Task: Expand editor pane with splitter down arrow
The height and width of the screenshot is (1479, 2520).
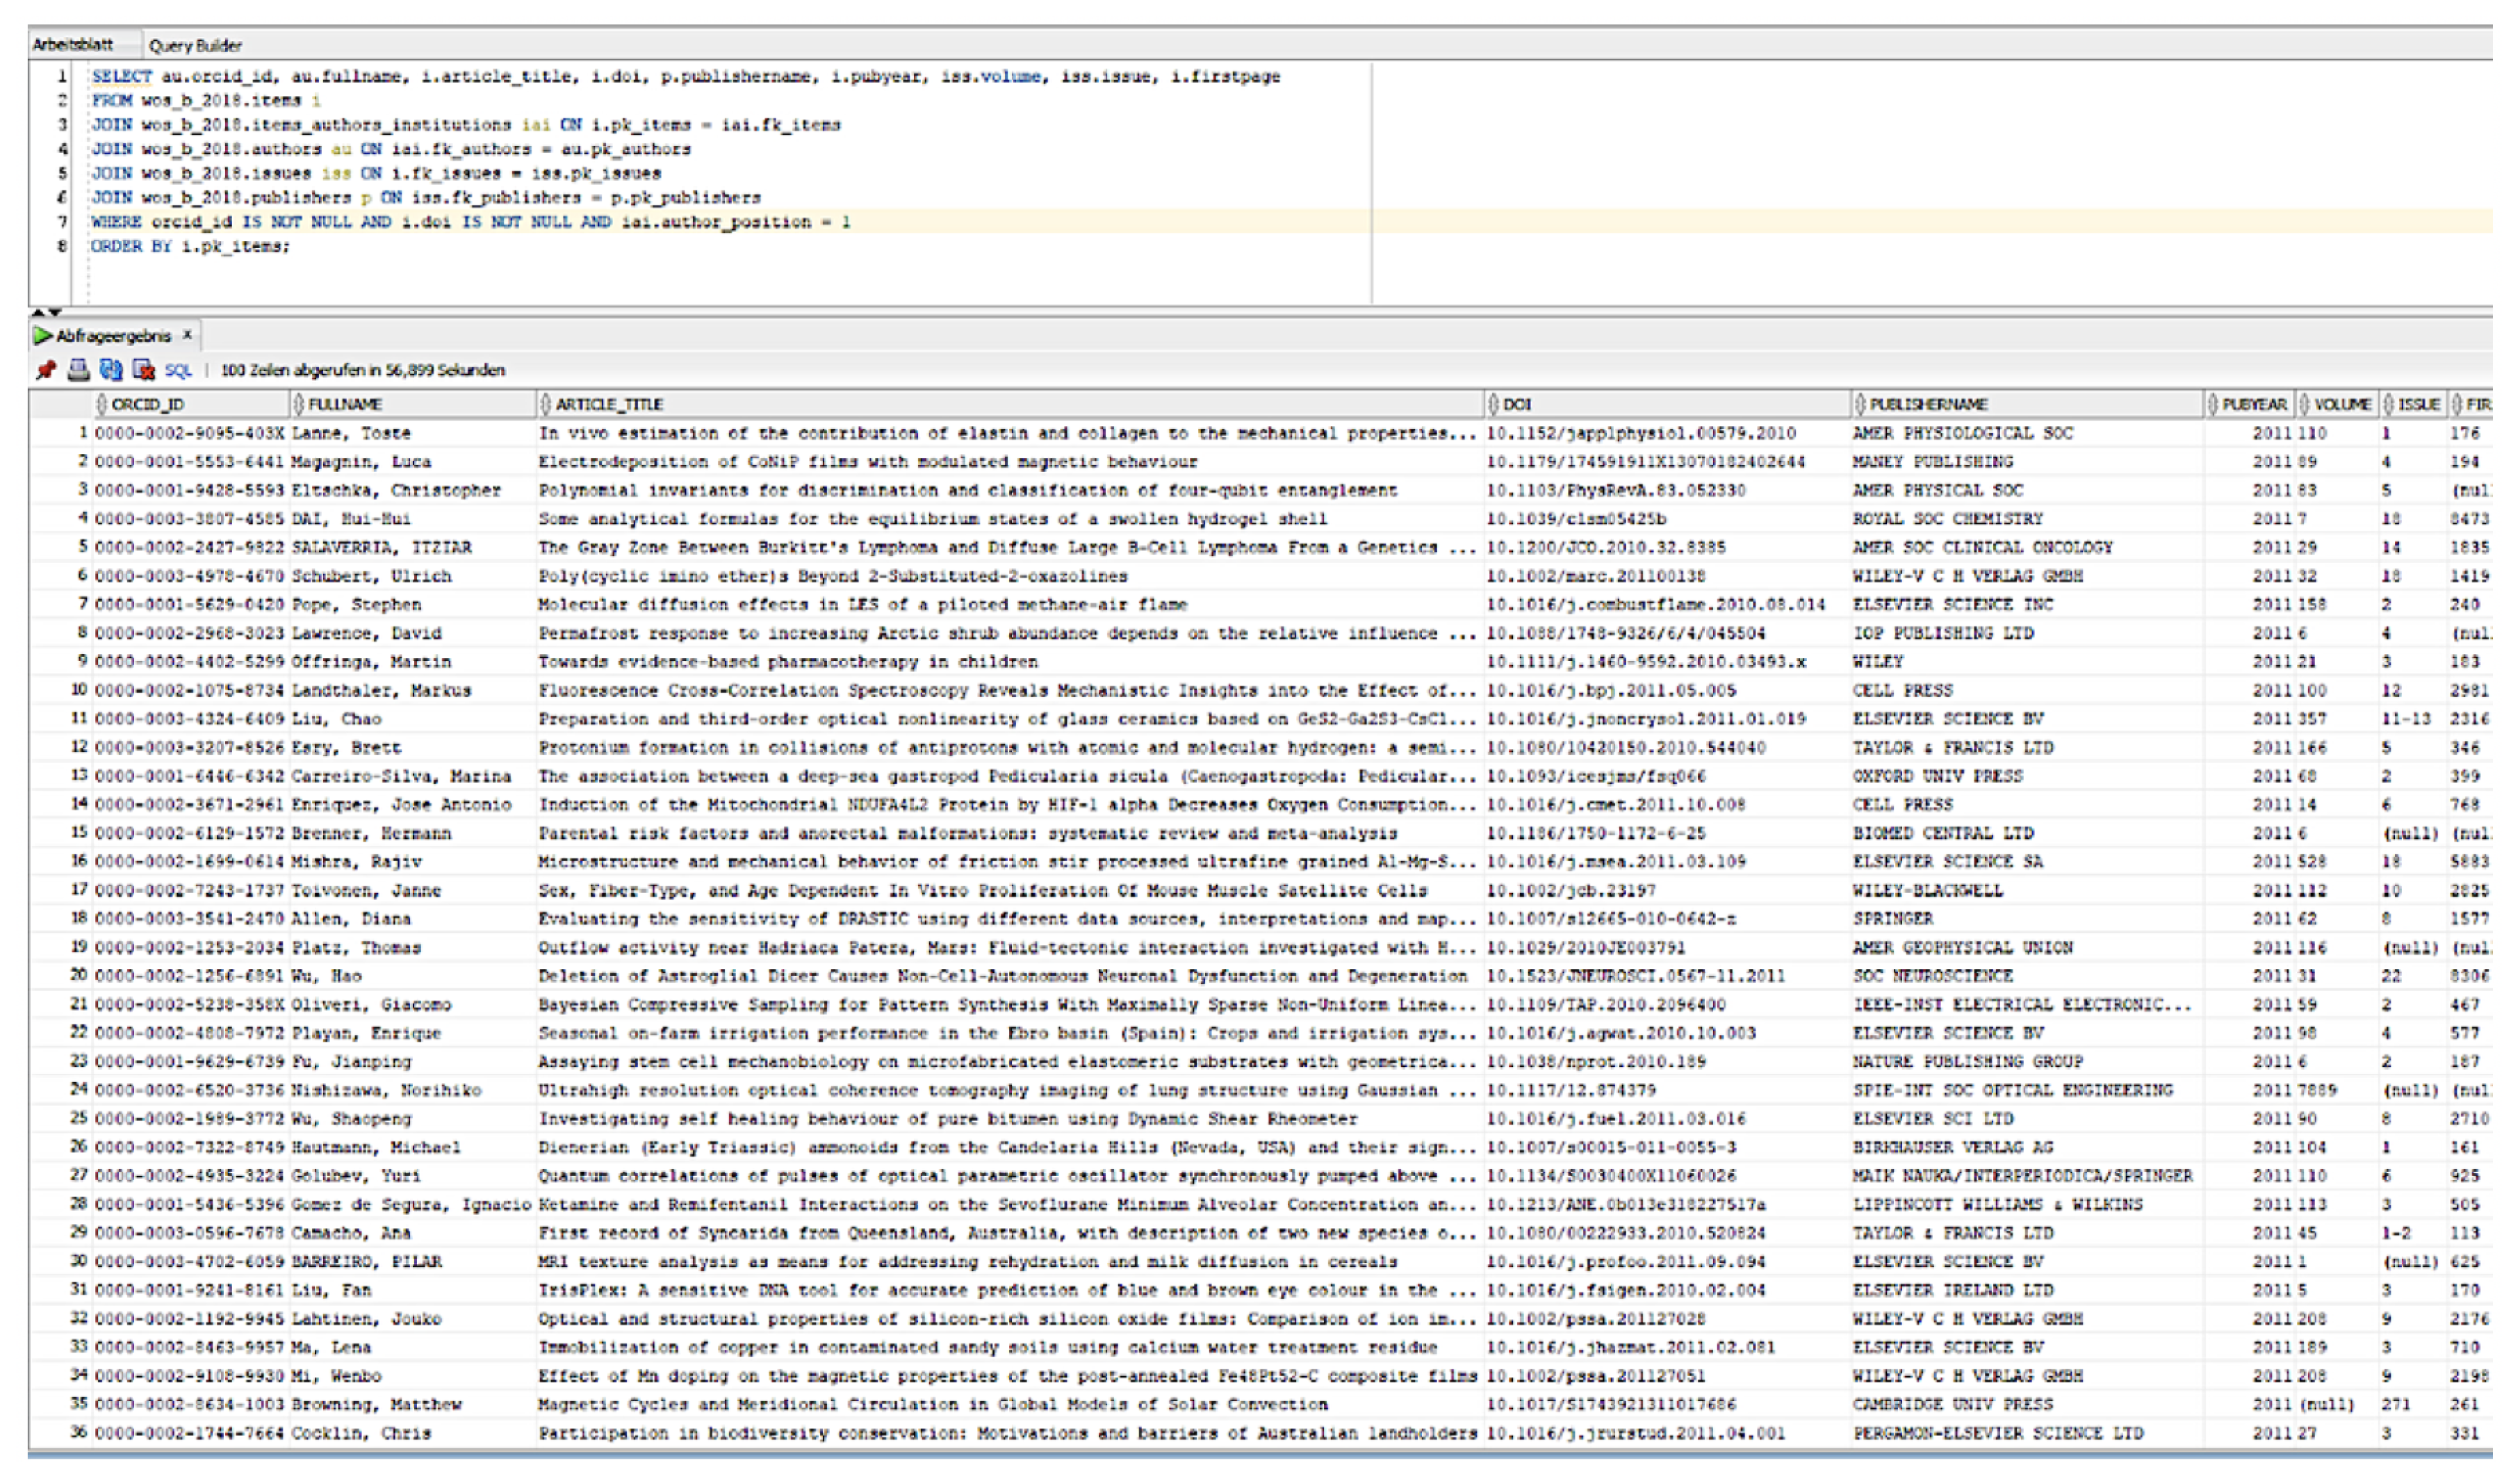Action: tap(55, 313)
